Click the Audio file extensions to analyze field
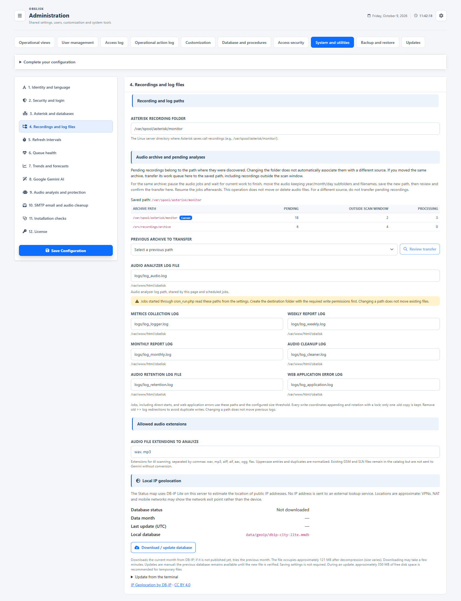 [x=285, y=452]
